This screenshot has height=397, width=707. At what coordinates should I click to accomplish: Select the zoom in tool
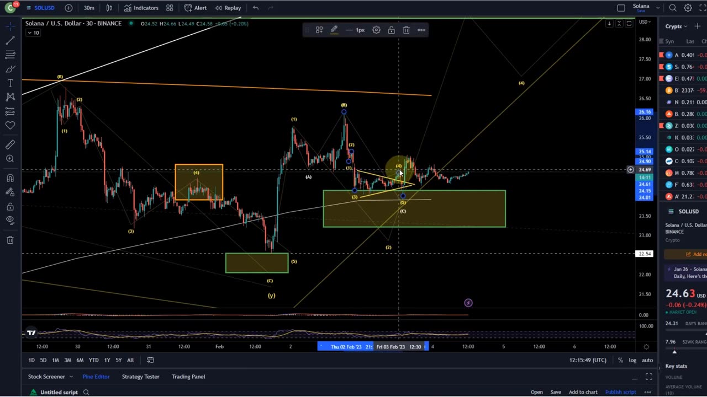point(10,159)
